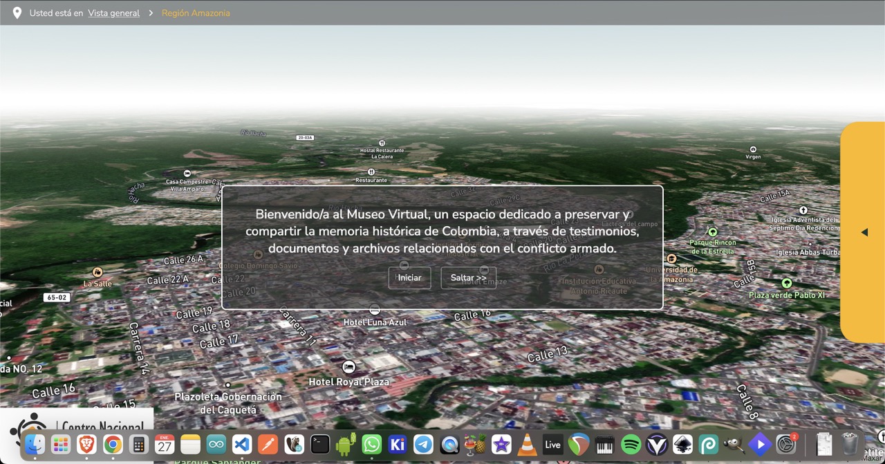
Task: Click the Iniciar button in the welcome dialog
Action: [x=409, y=278]
